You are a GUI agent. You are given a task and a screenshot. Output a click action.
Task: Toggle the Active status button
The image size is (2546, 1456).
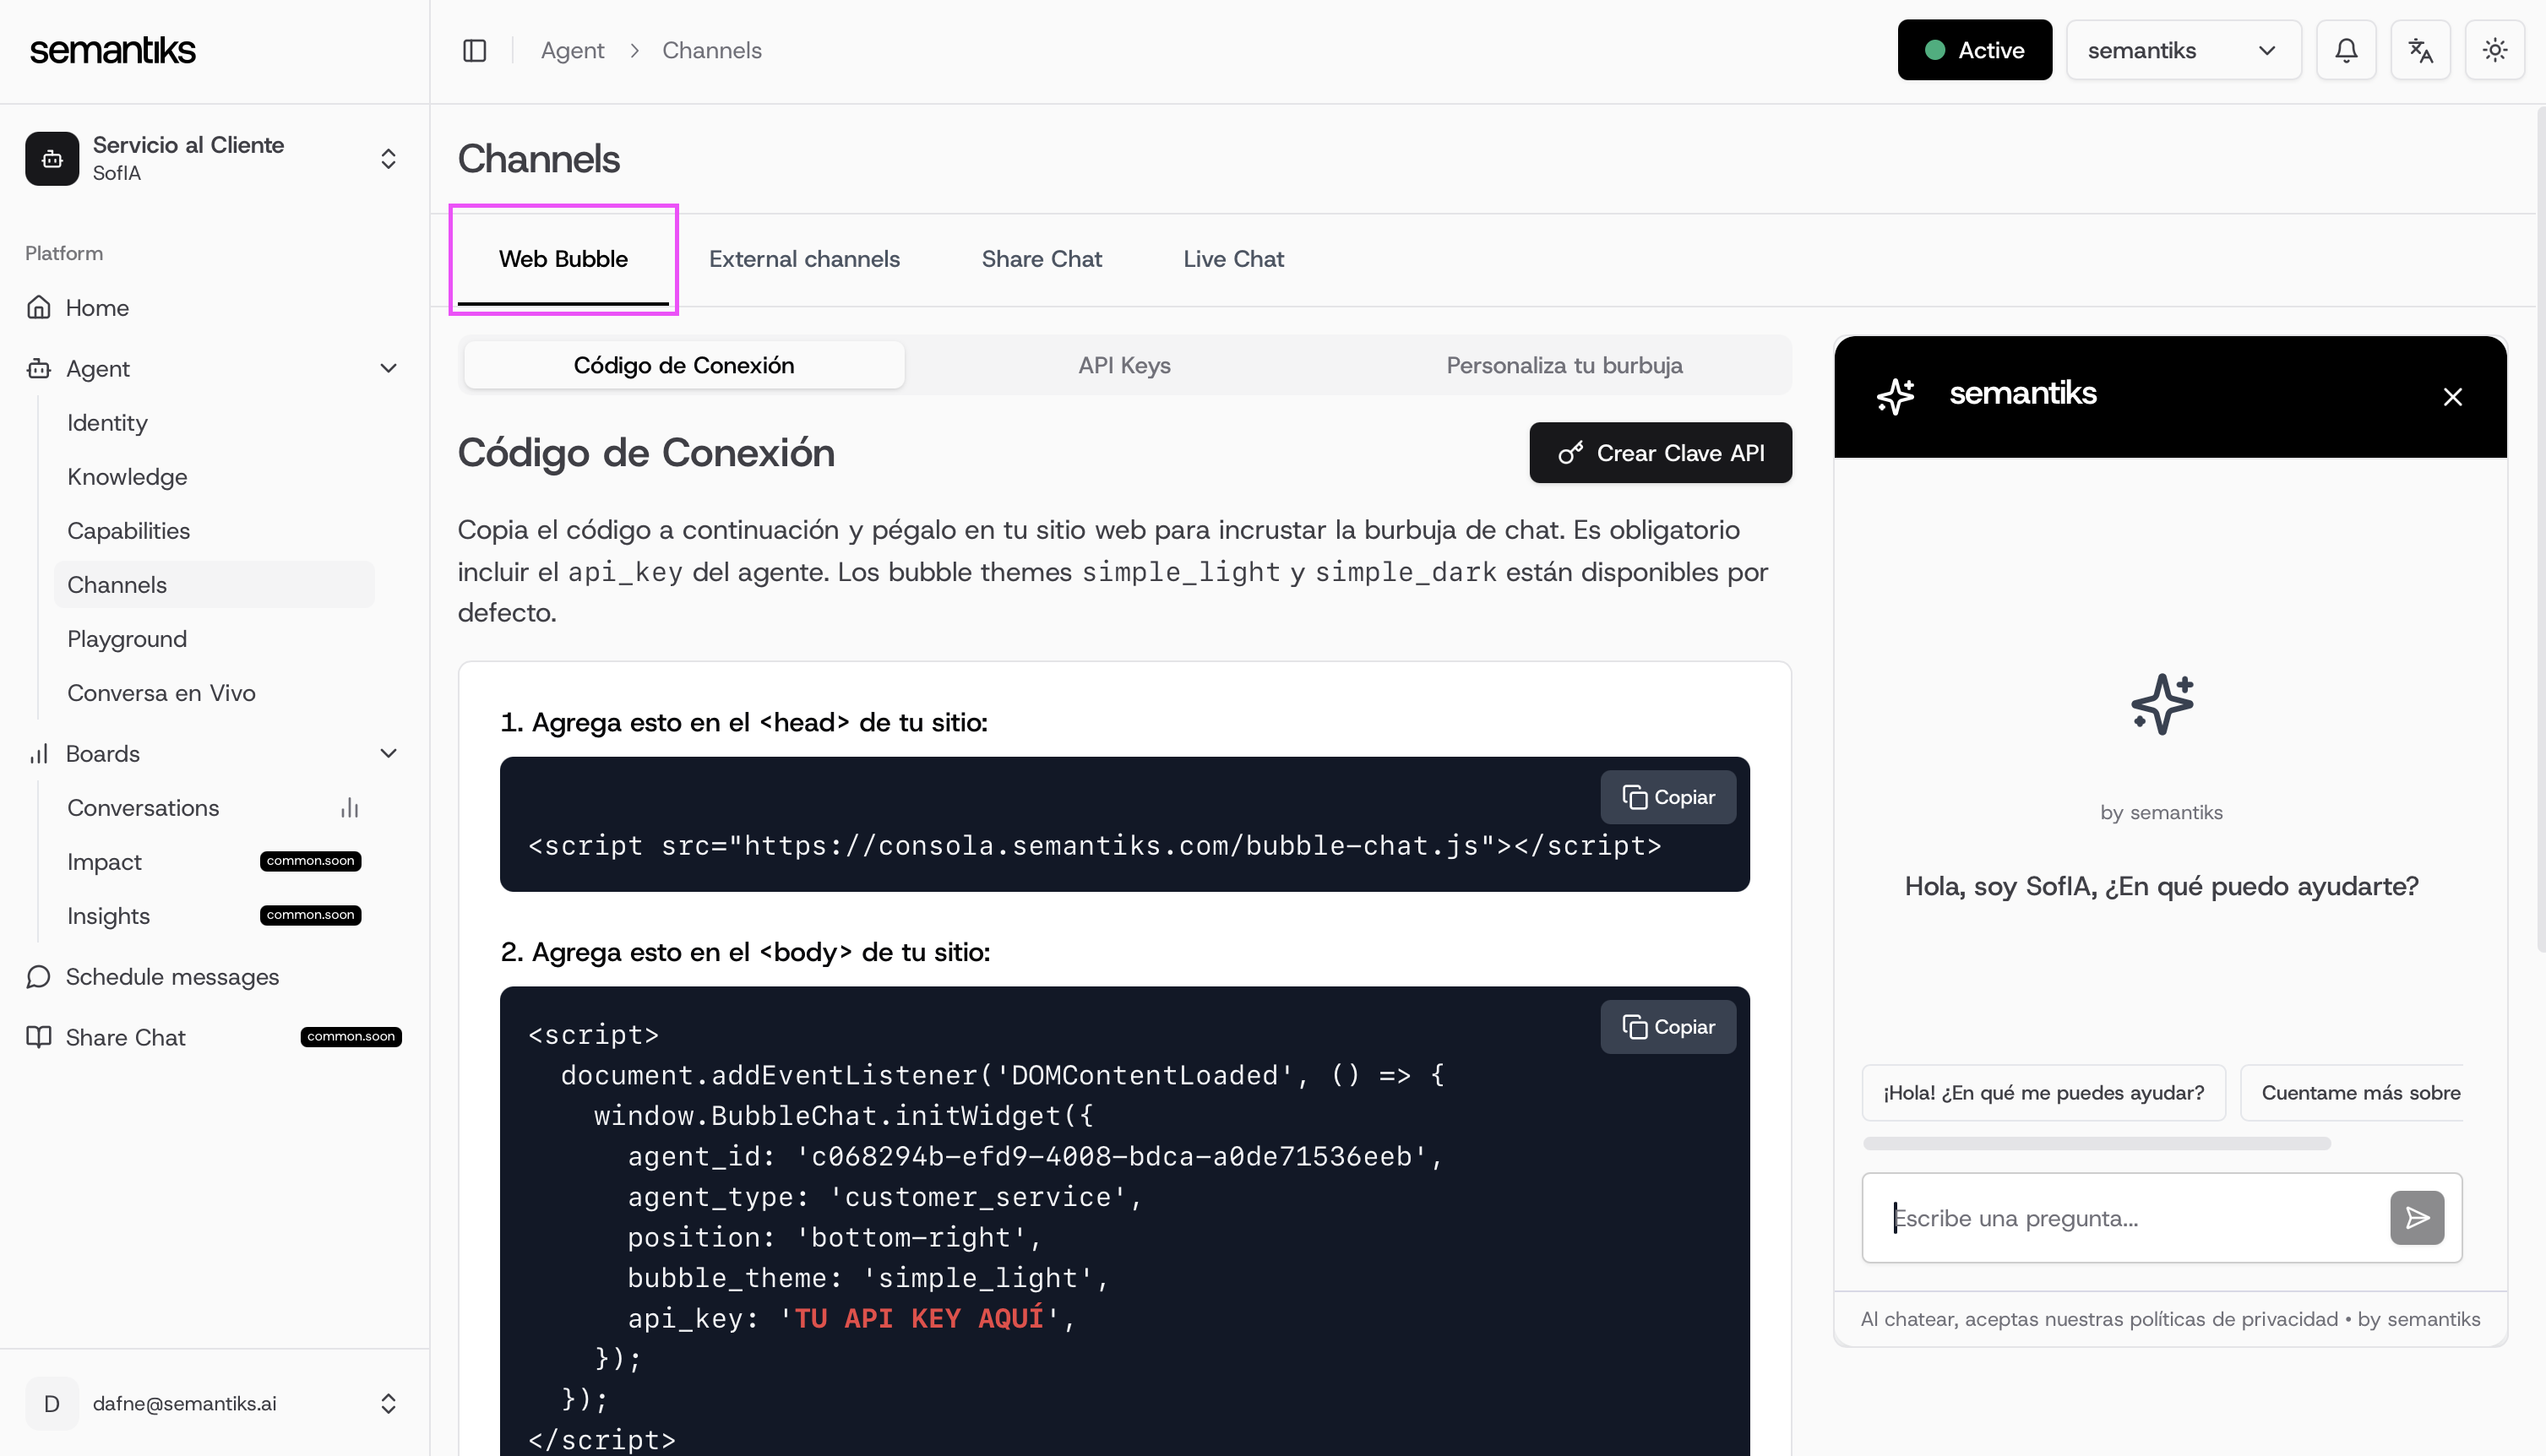(1974, 50)
